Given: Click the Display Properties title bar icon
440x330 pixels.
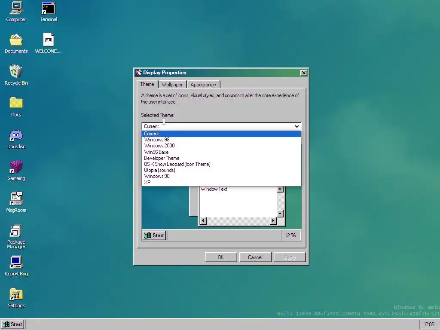Looking at the screenshot, I should tap(138, 73).
